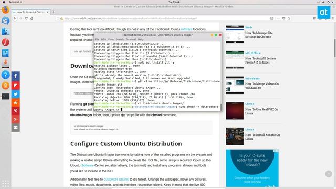The image size is (336, 189).
Task: Open a new Firefox tab
Action: pyautogui.click(x=54, y=12)
